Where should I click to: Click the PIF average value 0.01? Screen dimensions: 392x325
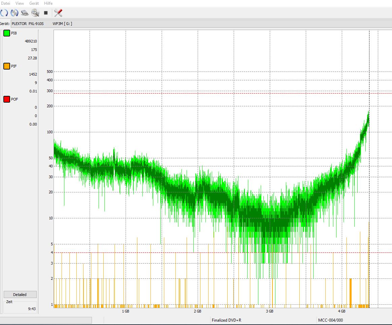[33, 91]
